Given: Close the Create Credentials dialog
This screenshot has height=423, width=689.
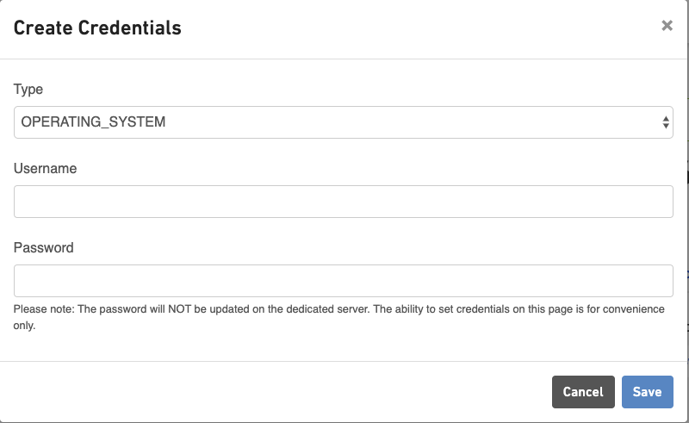Looking at the screenshot, I should tap(667, 26).
